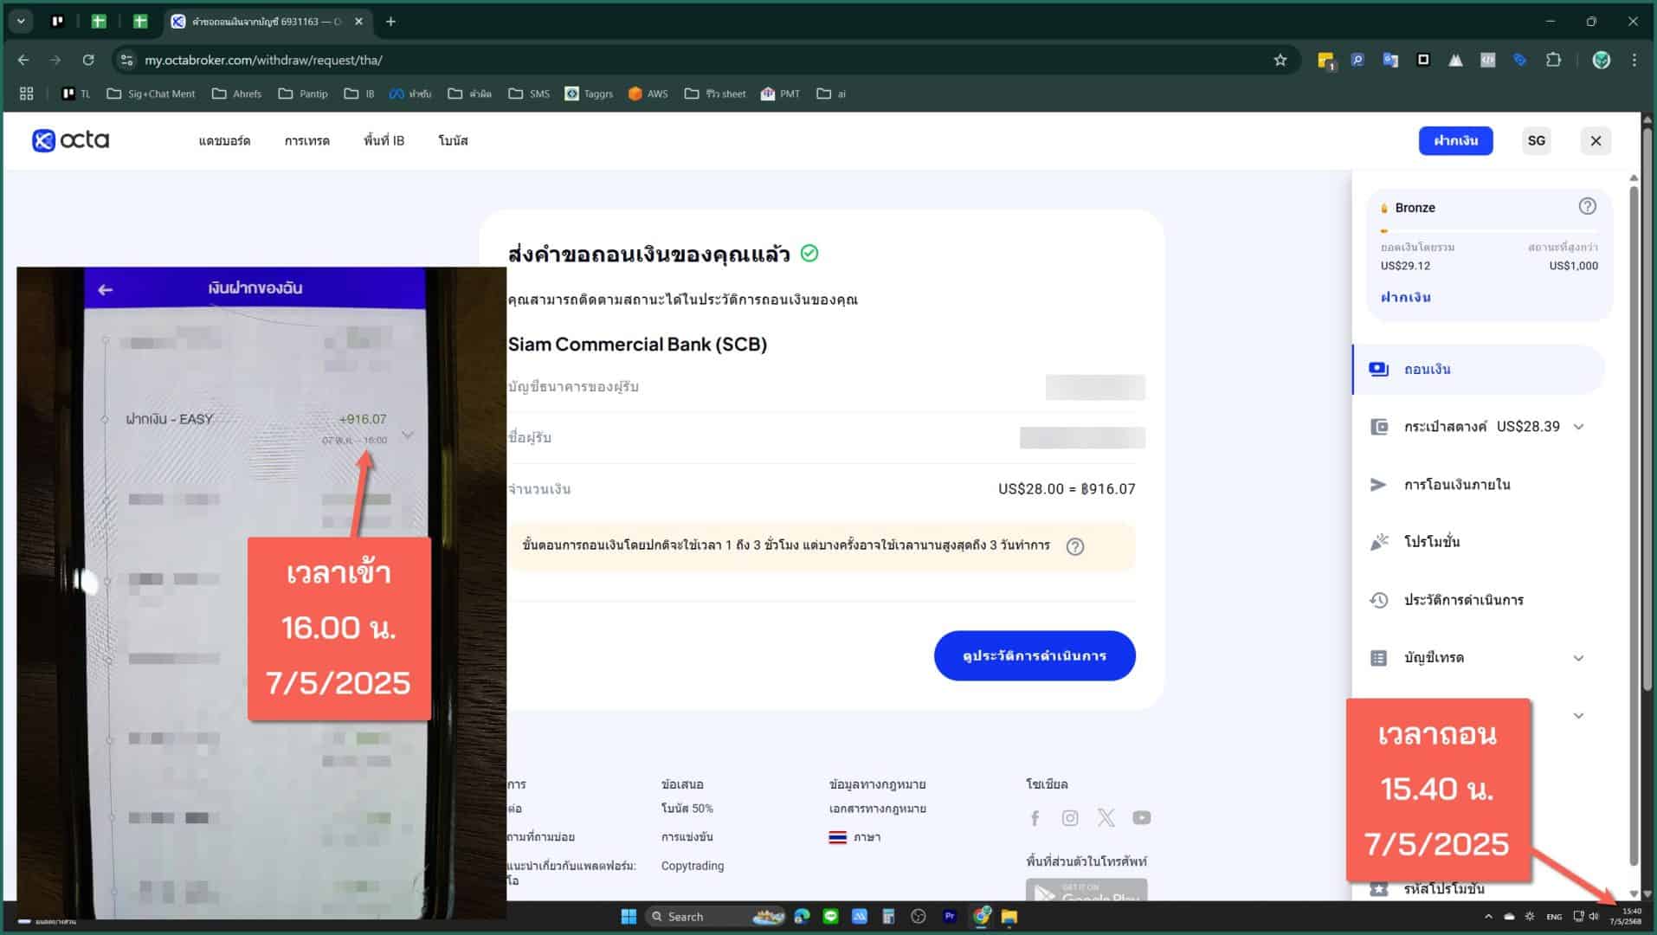Click the browser back button

pos(23,60)
